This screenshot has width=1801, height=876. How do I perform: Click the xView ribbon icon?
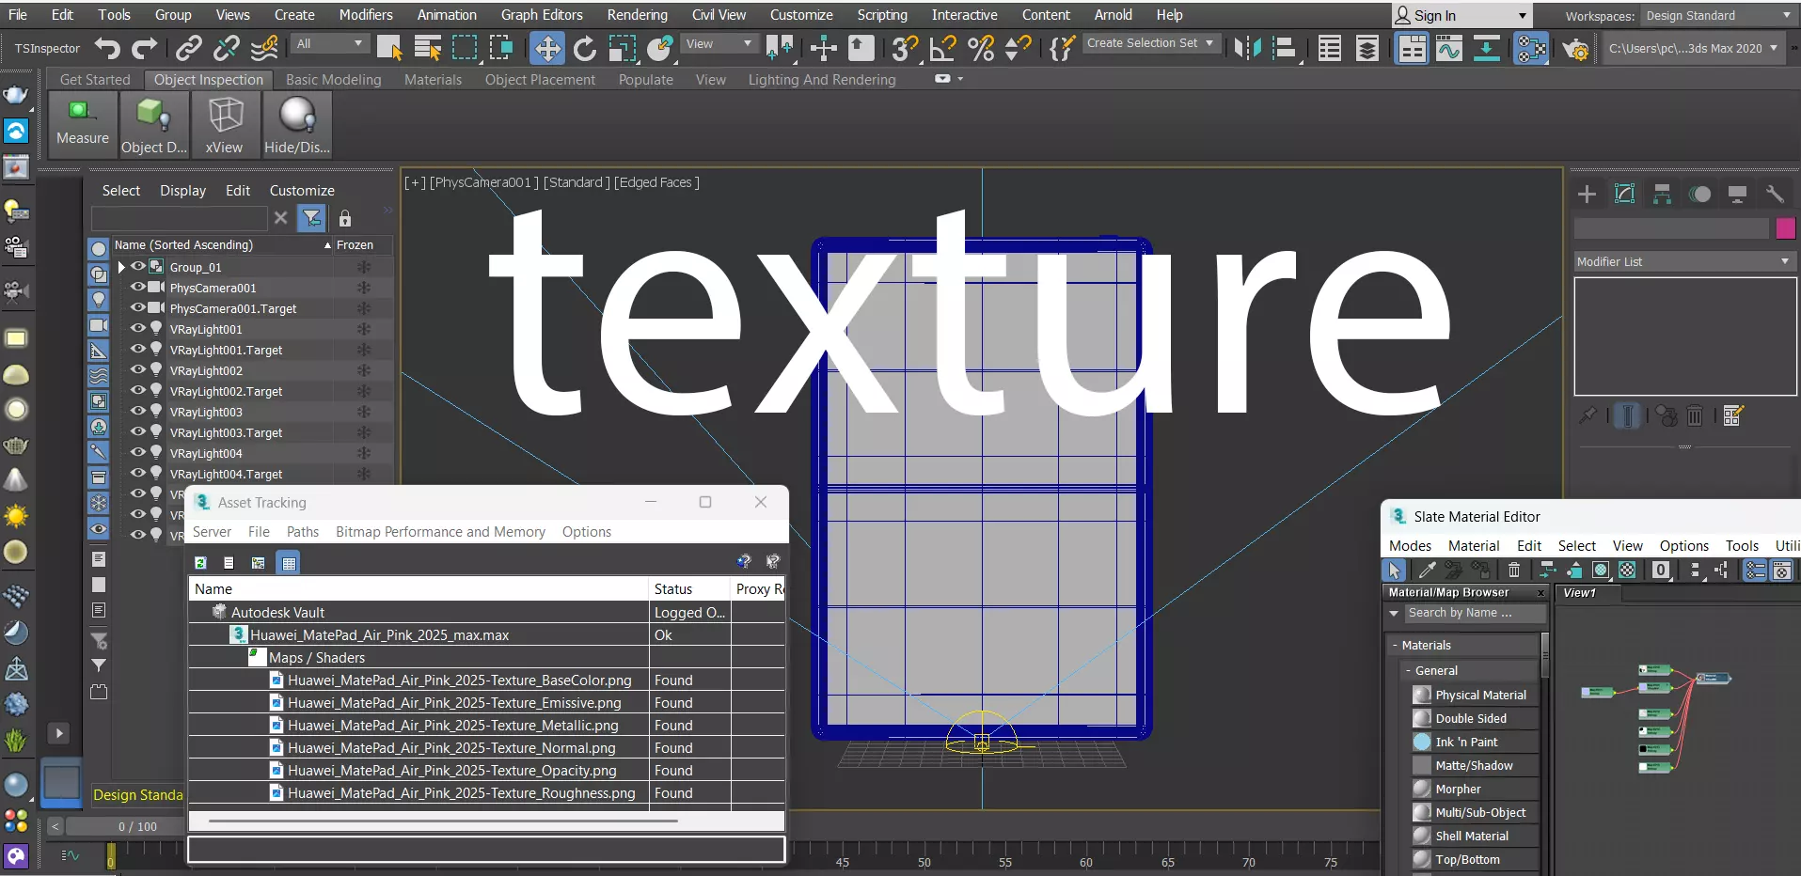[x=224, y=123]
